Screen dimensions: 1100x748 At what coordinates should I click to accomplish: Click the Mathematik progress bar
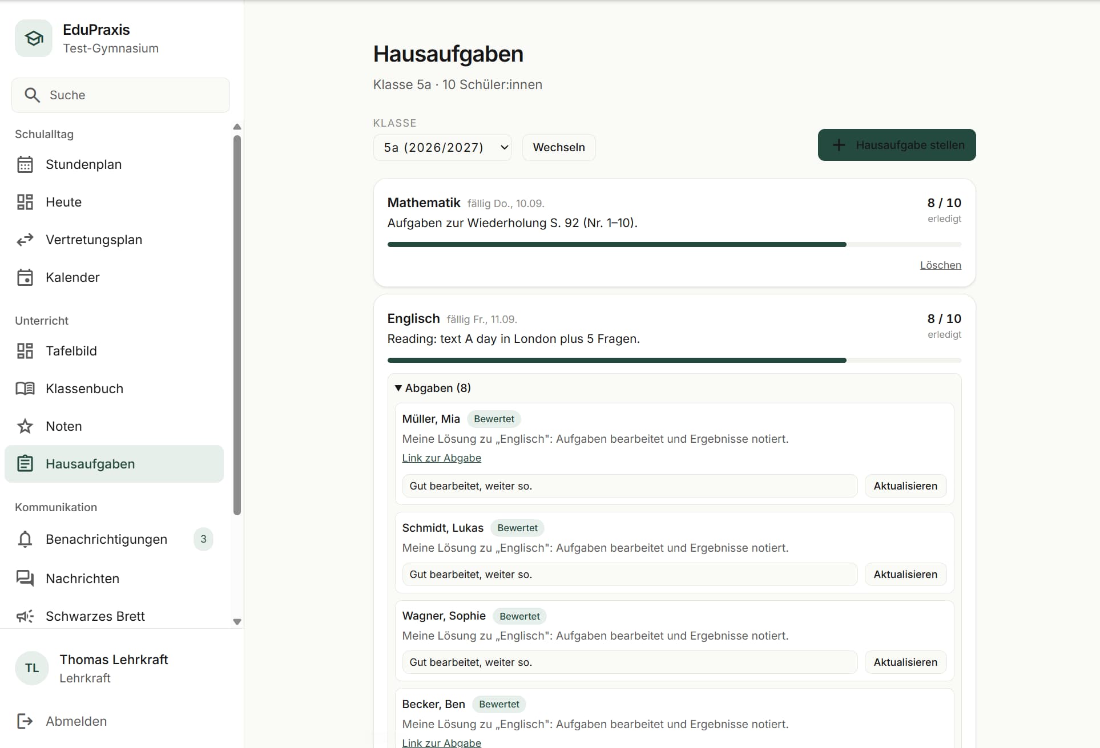click(x=674, y=245)
